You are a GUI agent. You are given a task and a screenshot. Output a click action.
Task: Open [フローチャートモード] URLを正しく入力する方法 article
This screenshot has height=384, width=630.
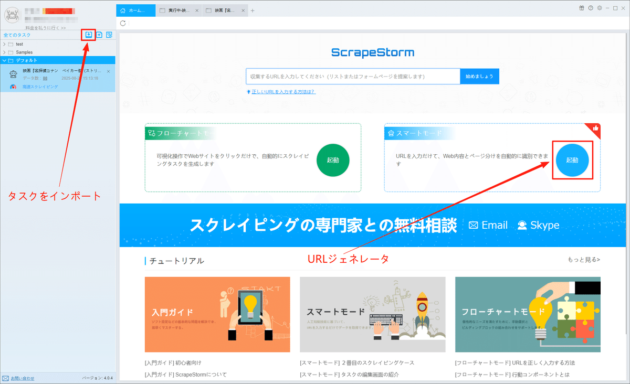pos(515,362)
